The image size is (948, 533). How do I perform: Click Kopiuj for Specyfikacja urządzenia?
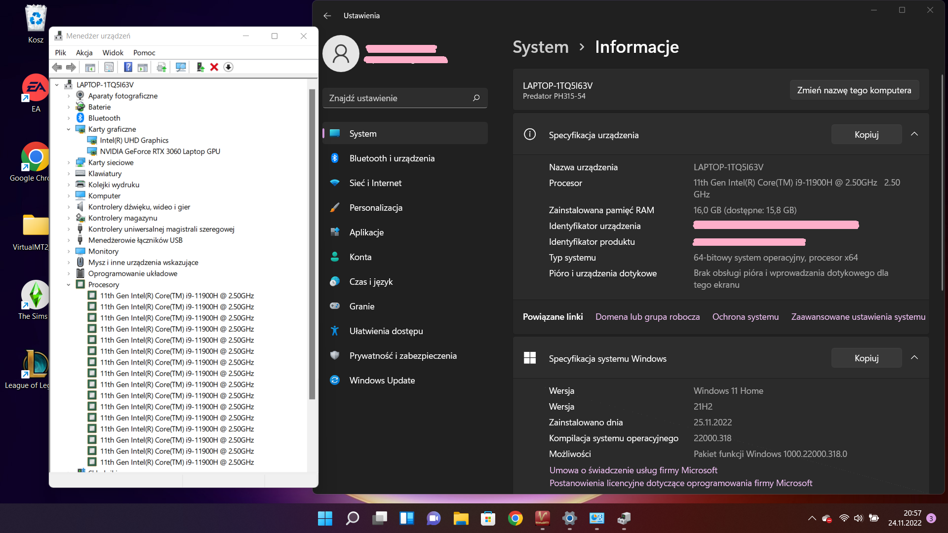(867, 135)
